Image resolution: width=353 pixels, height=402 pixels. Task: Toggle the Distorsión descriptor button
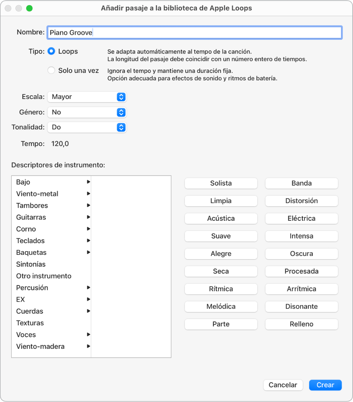point(302,201)
